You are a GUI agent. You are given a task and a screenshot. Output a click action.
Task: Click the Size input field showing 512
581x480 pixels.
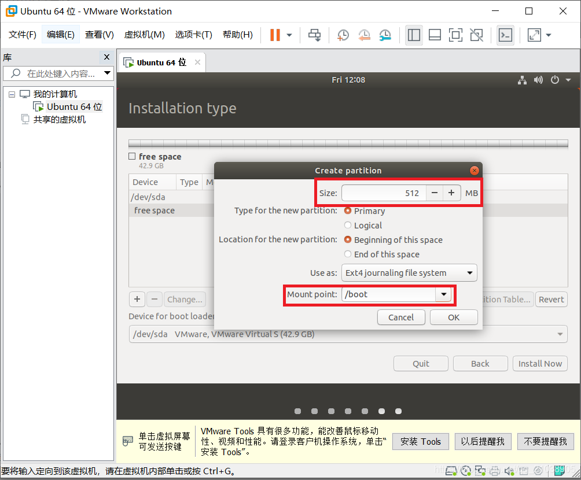click(384, 193)
